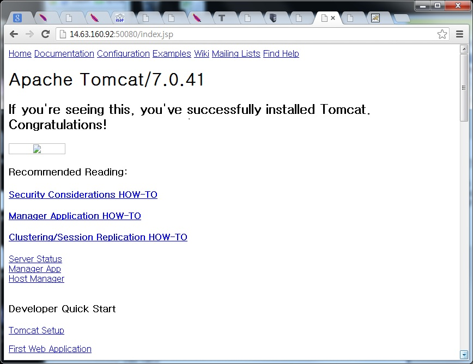Close the browser window

tap(458, 6)
